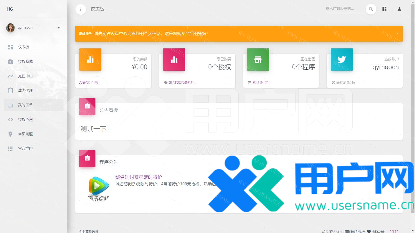The width and height of the screenshot is (415, 233).
Task: Click the product ID search field
Action: click(x=344, y=9)
